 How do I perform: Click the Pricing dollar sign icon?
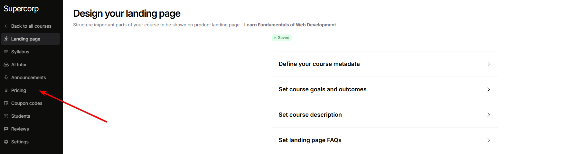click(6, 90)
